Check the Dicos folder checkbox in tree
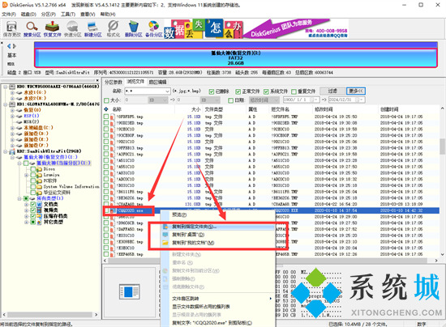The height and width of the screenshot is (327, 446). click(33, 169)
